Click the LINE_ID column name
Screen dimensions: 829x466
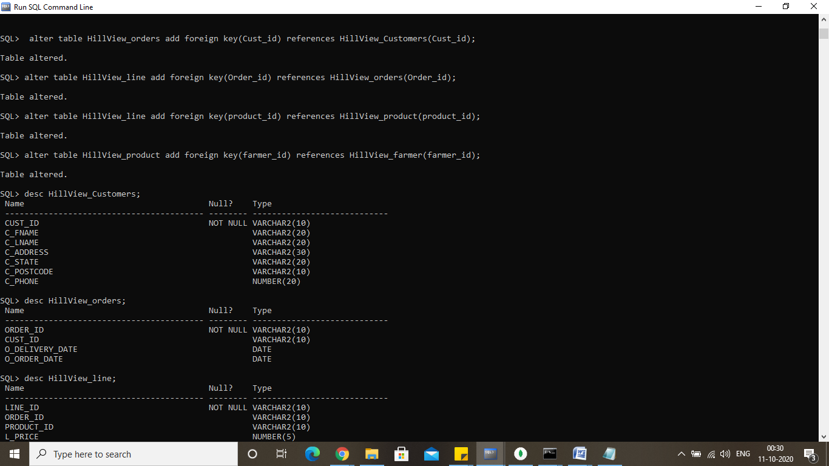click(x=22, y=408)
